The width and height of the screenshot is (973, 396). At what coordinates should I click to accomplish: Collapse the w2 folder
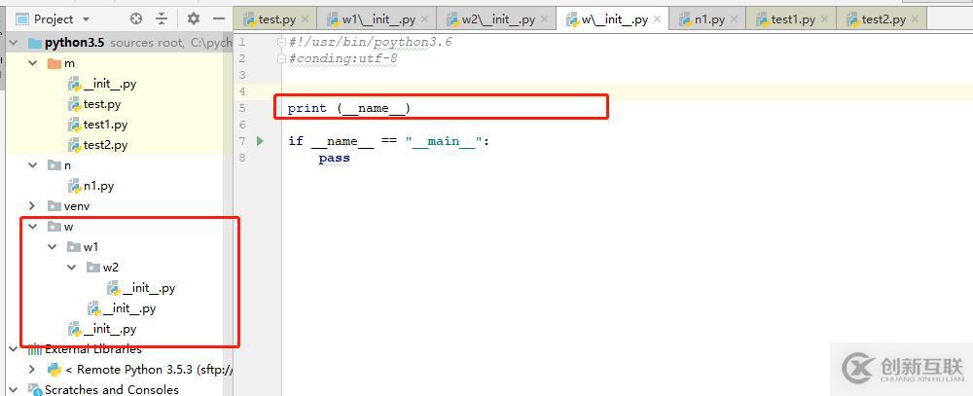72,268
